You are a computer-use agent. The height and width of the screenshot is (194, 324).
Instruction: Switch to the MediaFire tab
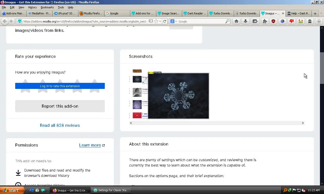tap(39, 13)
